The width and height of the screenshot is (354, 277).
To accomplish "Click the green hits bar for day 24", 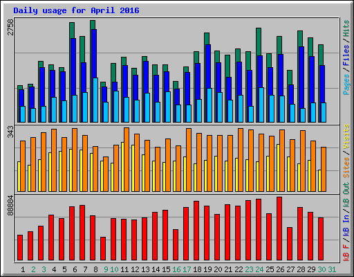I will click(x=259, y=42).
